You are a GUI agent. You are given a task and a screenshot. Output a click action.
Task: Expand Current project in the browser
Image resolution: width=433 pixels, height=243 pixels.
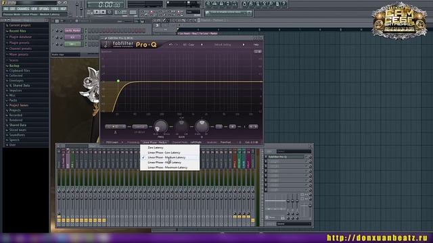pos(20,25)
